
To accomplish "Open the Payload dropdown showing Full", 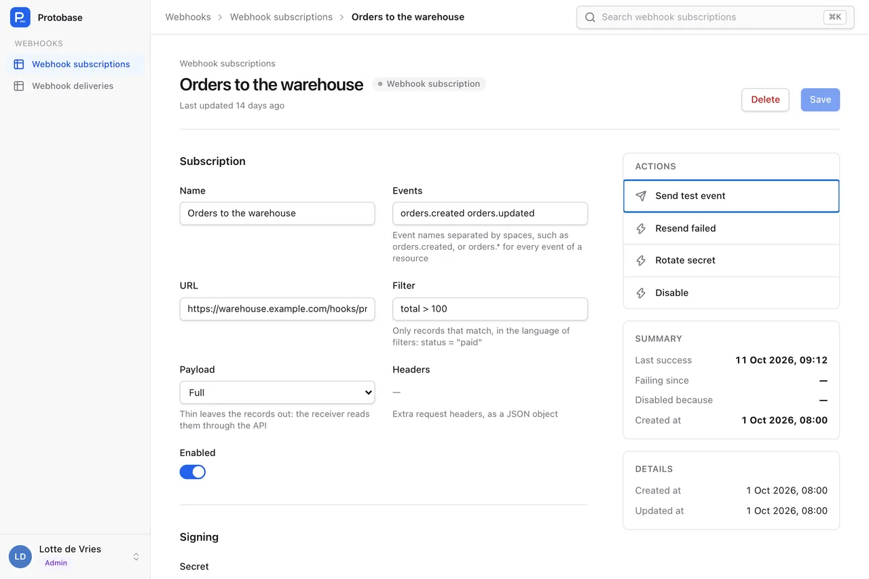I will 277,392.
